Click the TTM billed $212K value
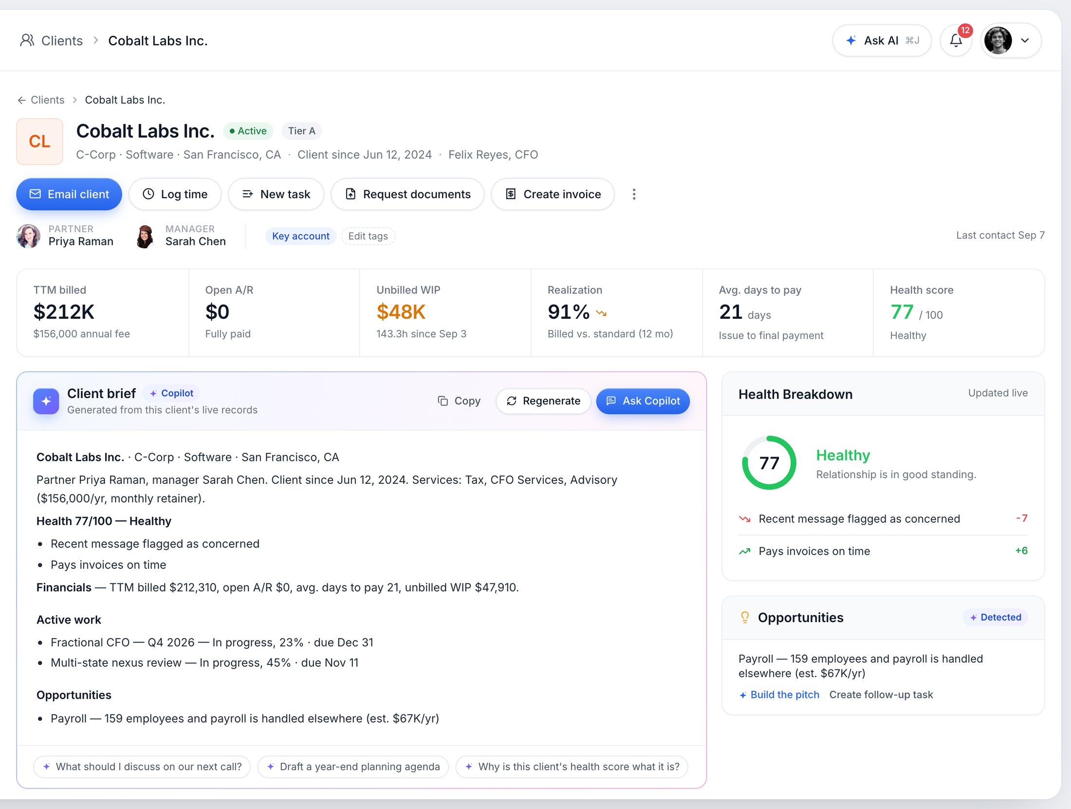Image resolution: width=1071 pixels, height=809 pixels. tap(64, 312)
